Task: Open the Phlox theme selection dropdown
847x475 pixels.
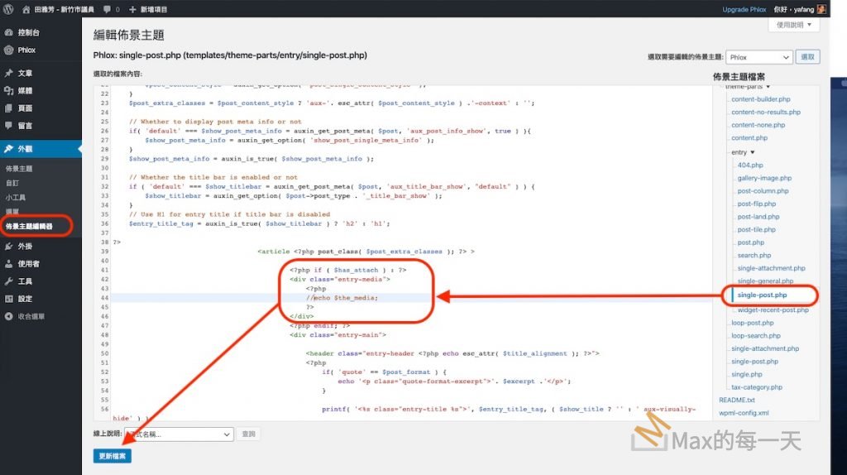Action: (x=759, y=57)
